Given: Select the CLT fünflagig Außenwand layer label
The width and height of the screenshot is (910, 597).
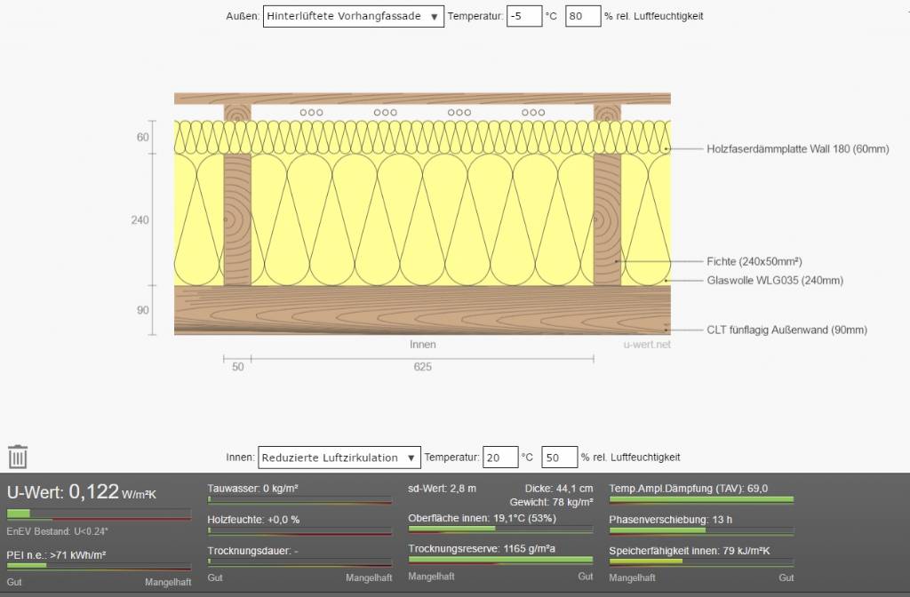Looking at the screenshot, I should pos(786,330).
